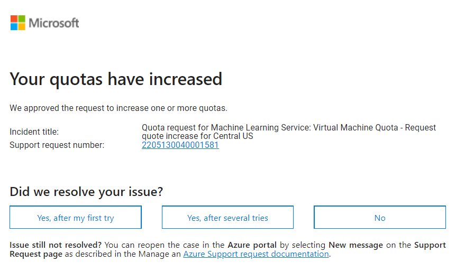Click the "Incident title:" label
This screenshot has height=271, width=456.
click(34, 132)
